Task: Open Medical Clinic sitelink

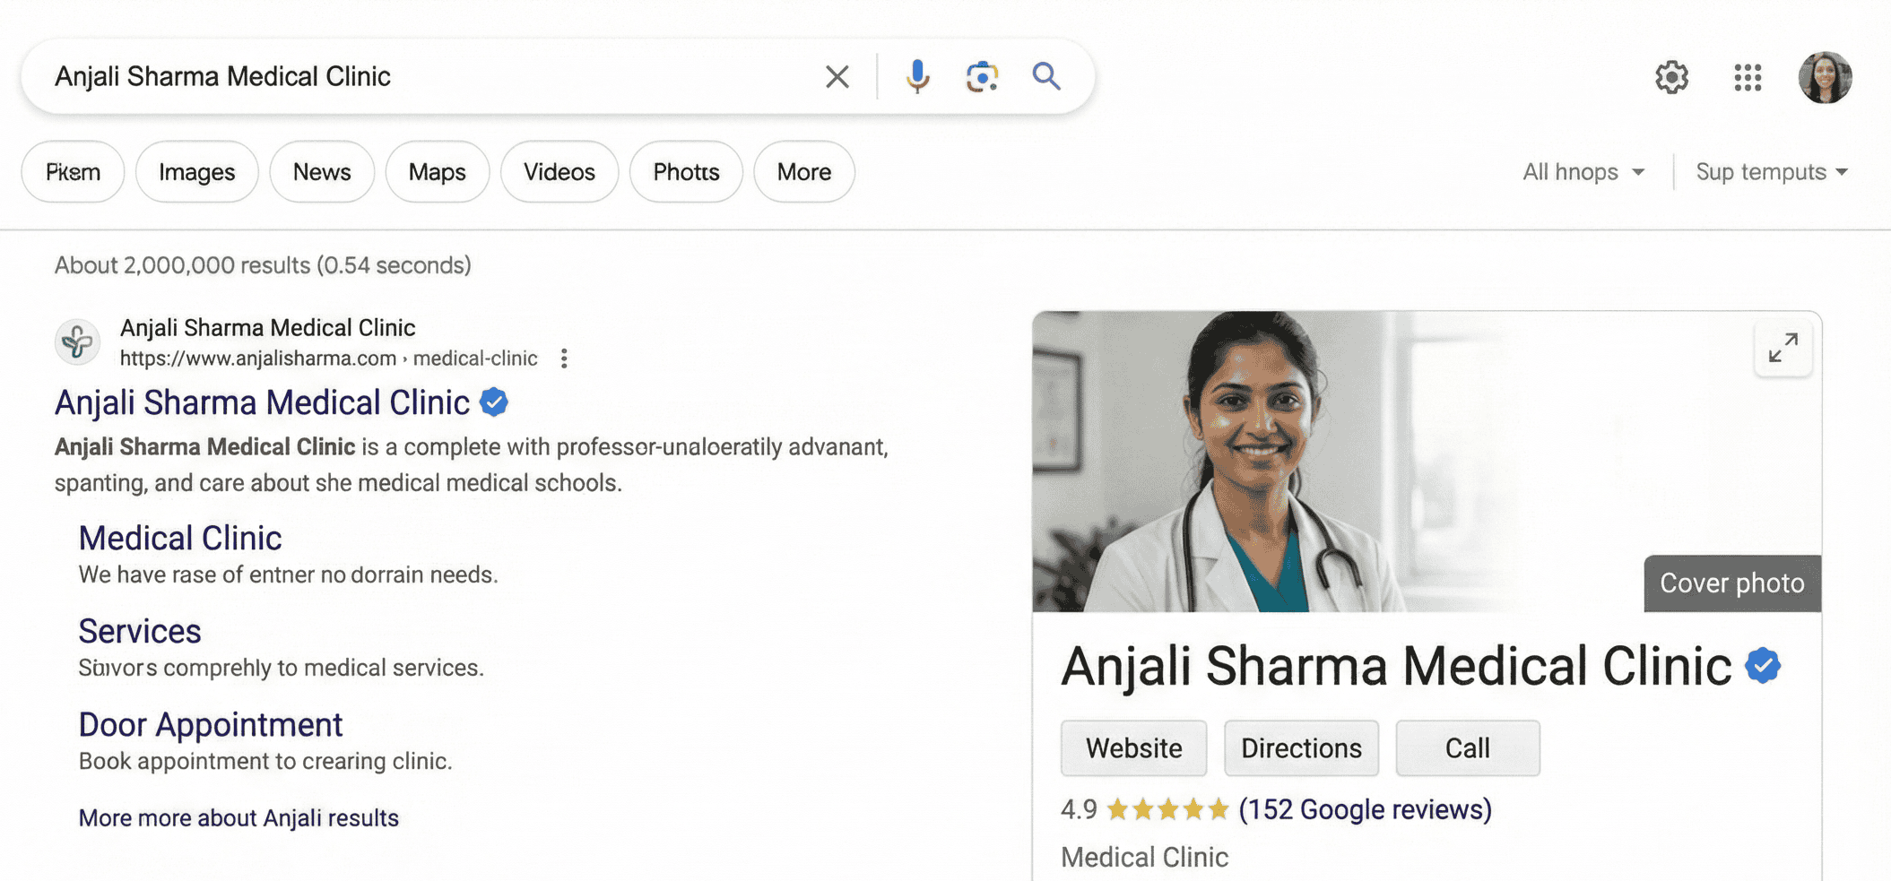Action: click(180, 538)
